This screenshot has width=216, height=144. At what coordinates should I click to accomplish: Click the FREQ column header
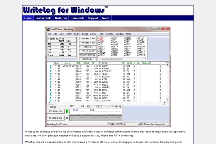coord(86,63)
